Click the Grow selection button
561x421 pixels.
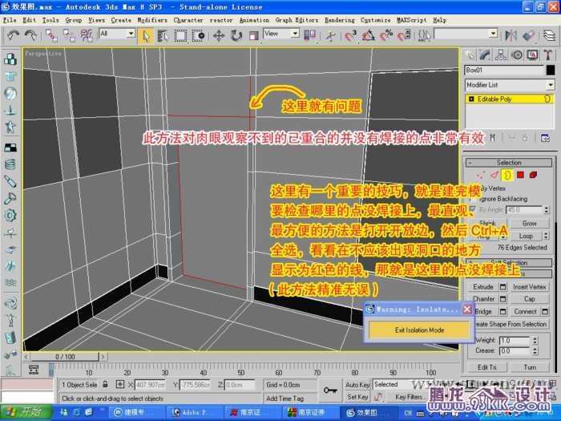(x=529, y=224)
